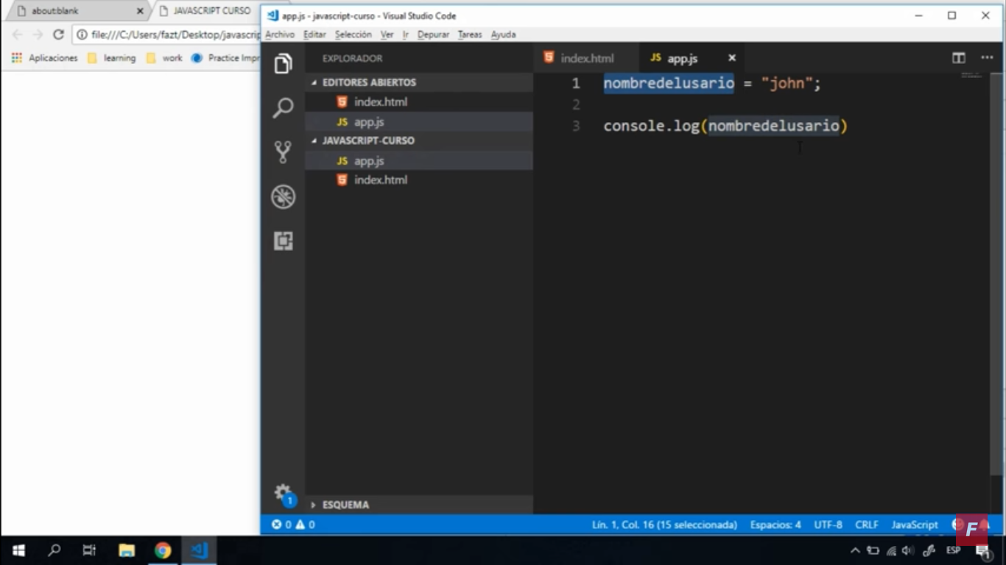Viewport: 1006px width, 565px height.
Task: Open the line and column position indicator
Action: 664,525
